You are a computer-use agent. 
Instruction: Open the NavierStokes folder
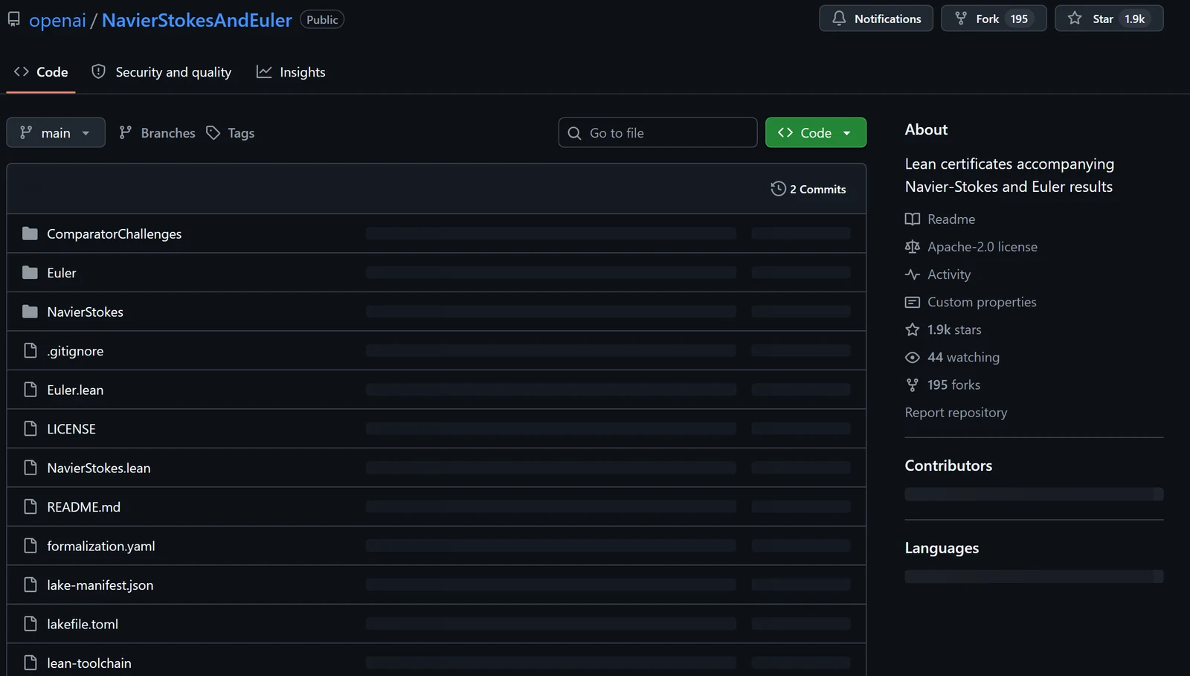click(86, 312)
